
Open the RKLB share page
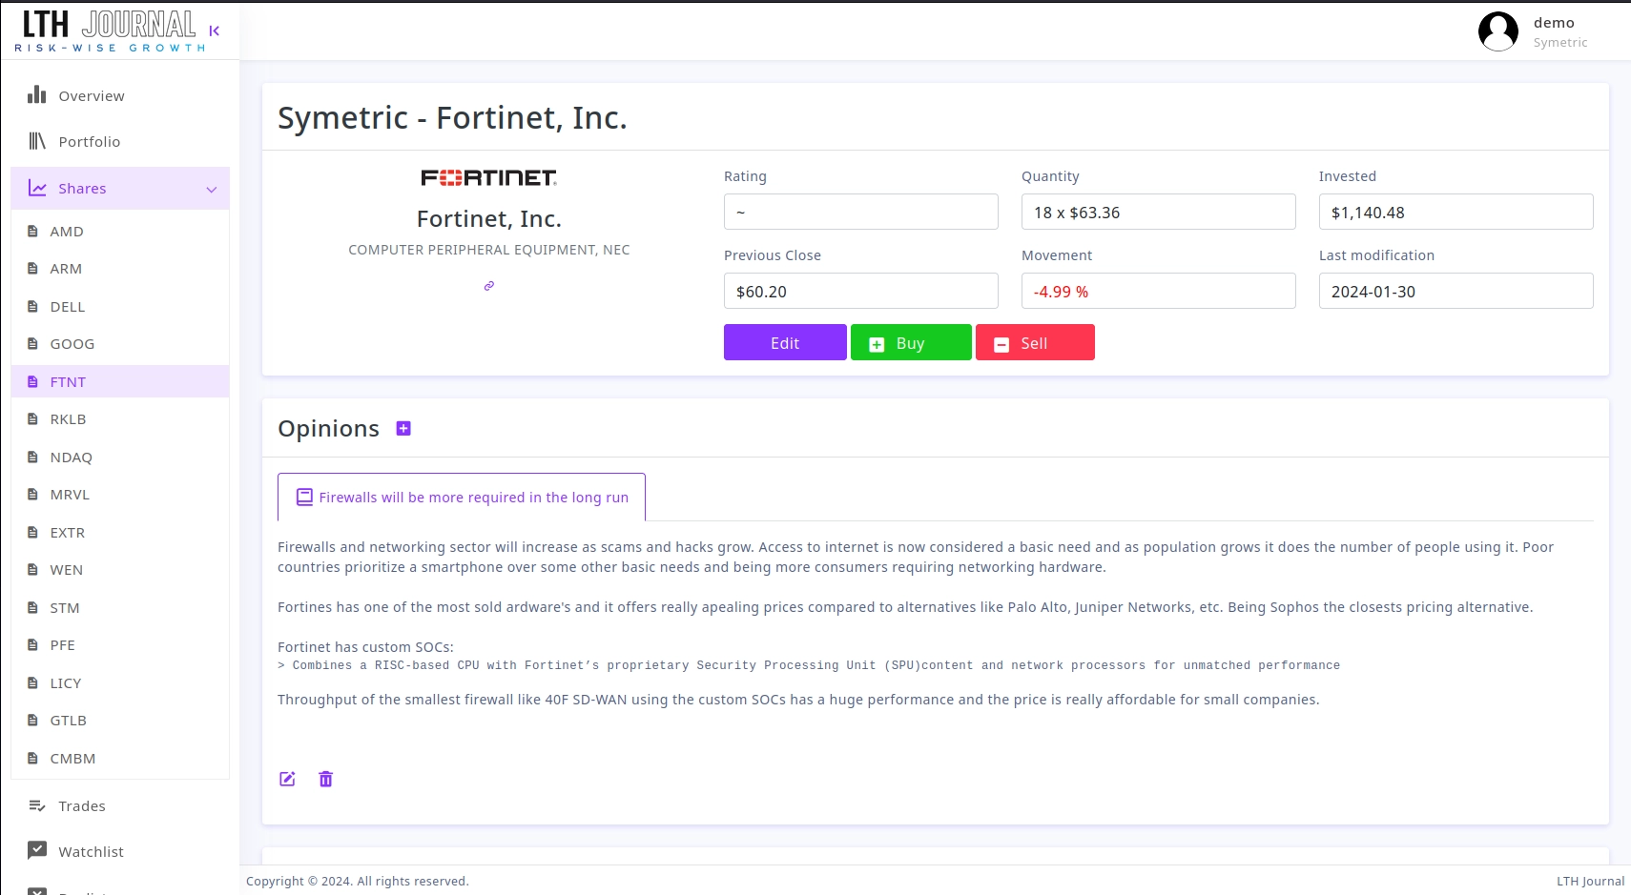(120, 419)
